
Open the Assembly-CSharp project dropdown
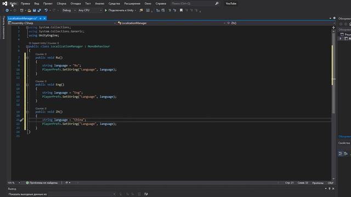pyautogui.click(x=62, y=23)
